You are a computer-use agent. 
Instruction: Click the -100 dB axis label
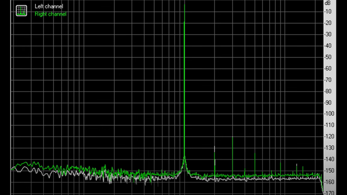click(329, 114)
